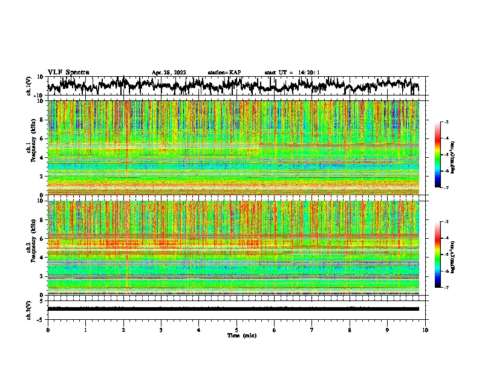Click the "VLF Spectra" plot title
Image resolution: width=479 pixels, height=370 pixels.
pyautogui.click(x=68, y=73)
